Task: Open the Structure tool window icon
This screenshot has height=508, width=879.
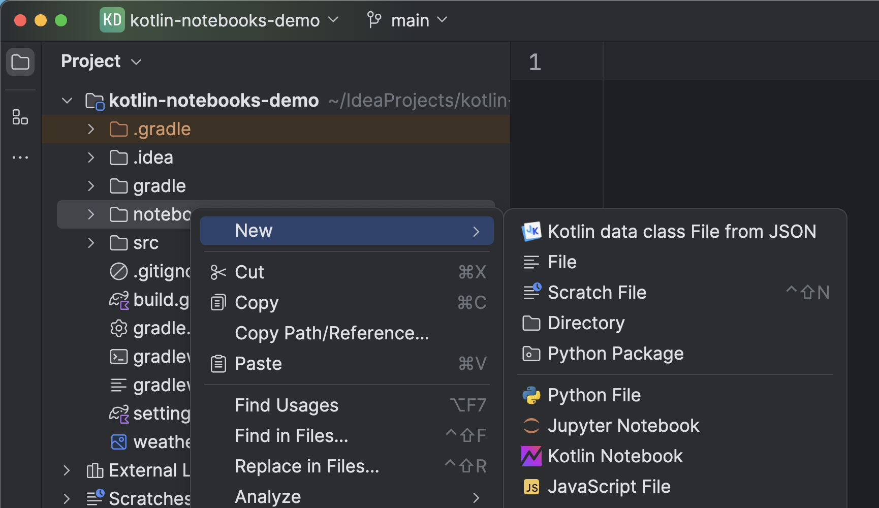Action: coord(20,117)
